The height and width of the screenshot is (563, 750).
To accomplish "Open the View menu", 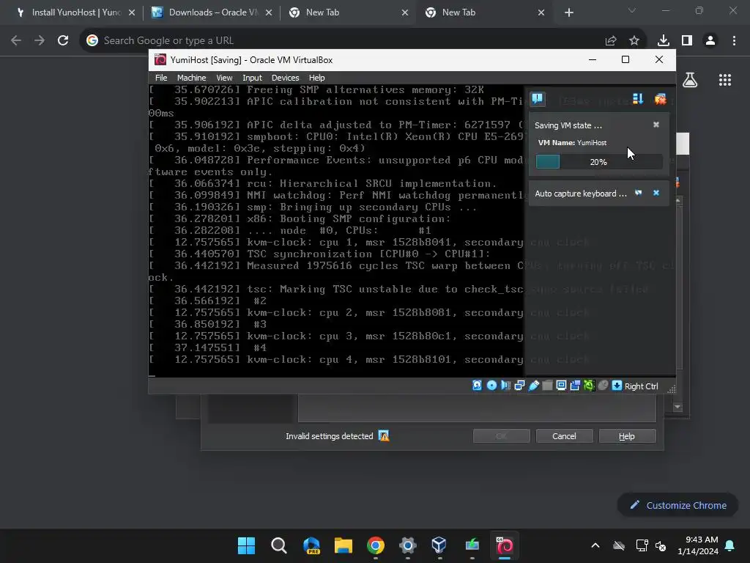I will click(x=224, y=78).
